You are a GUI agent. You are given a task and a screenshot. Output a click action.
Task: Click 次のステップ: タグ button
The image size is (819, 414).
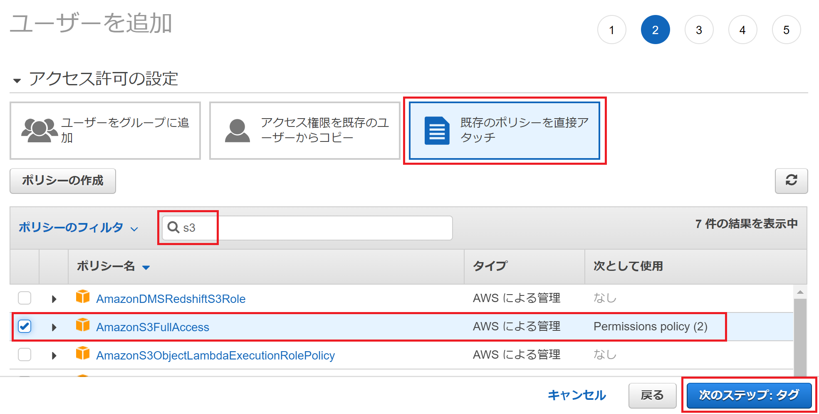coord(749,395)
